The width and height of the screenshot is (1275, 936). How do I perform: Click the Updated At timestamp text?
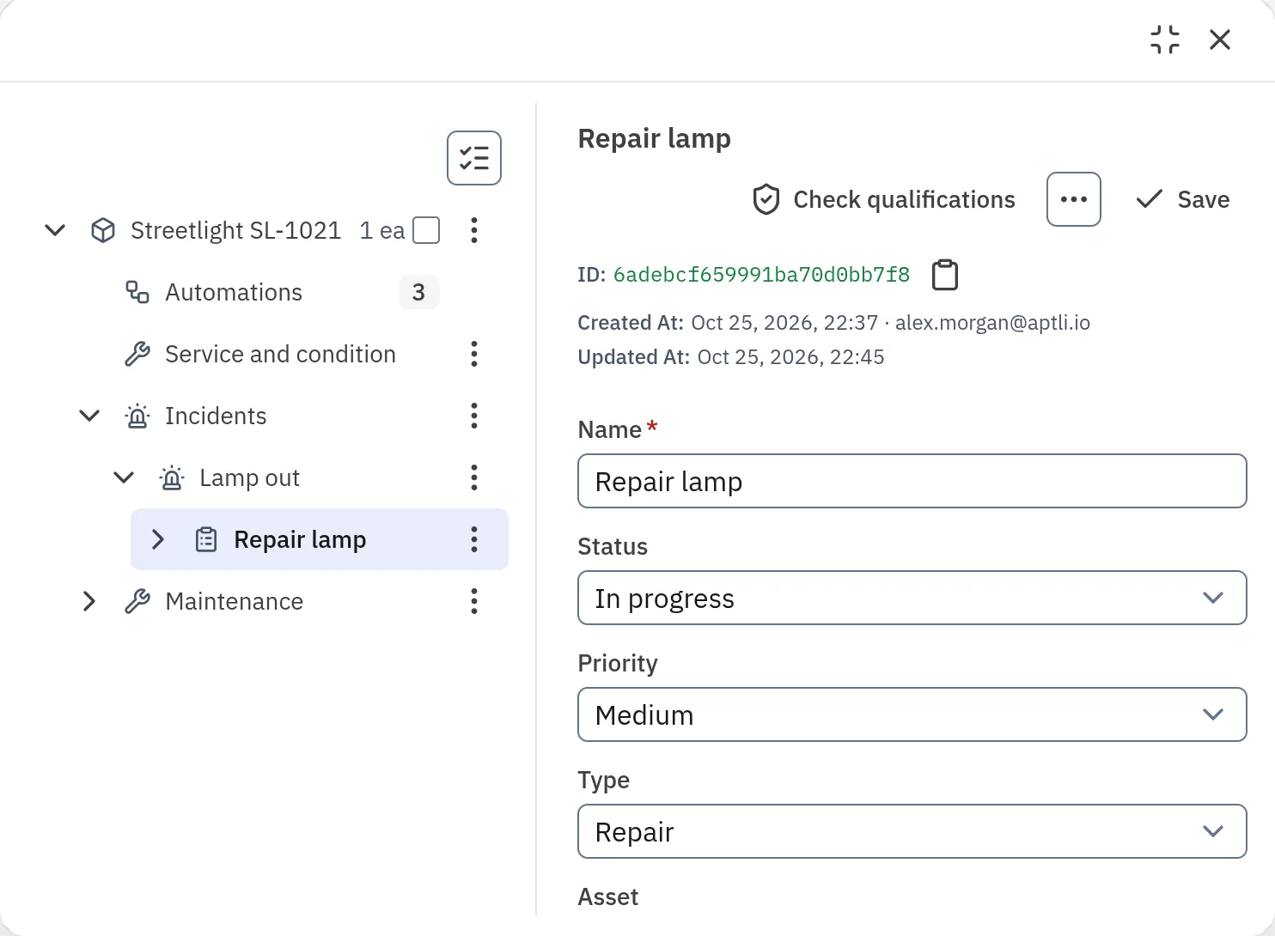point(790,357)
